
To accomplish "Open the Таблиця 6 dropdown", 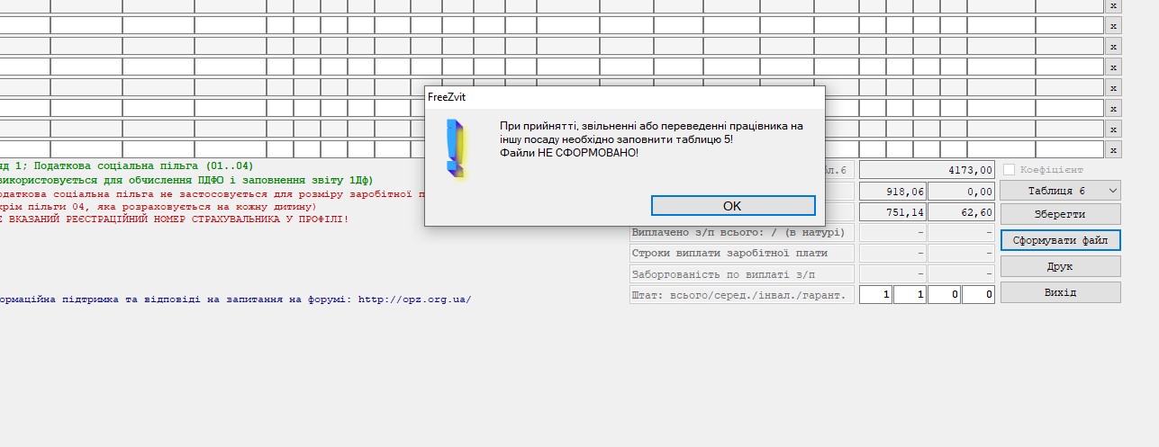I will (1060, 190).
